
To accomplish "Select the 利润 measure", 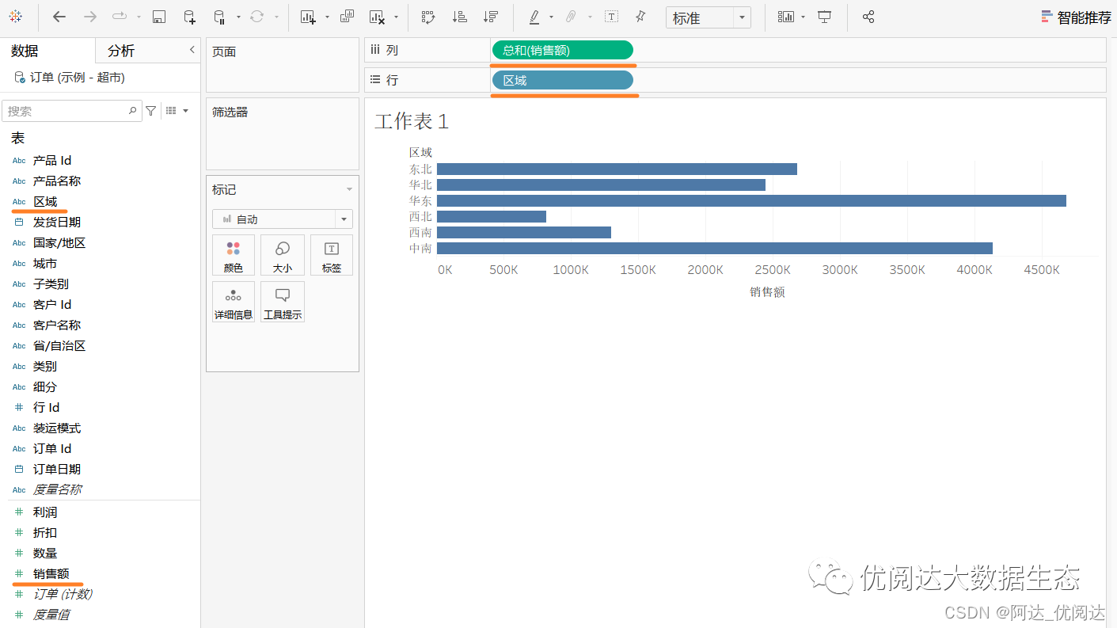I will point(45,512).
